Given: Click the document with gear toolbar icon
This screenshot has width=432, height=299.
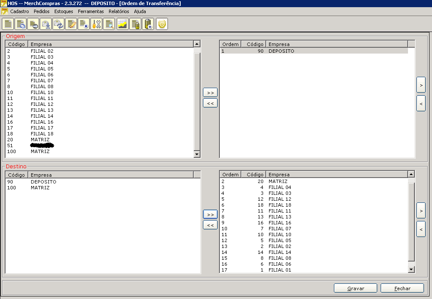Looking at the screenshot, I should coord(21,24).
